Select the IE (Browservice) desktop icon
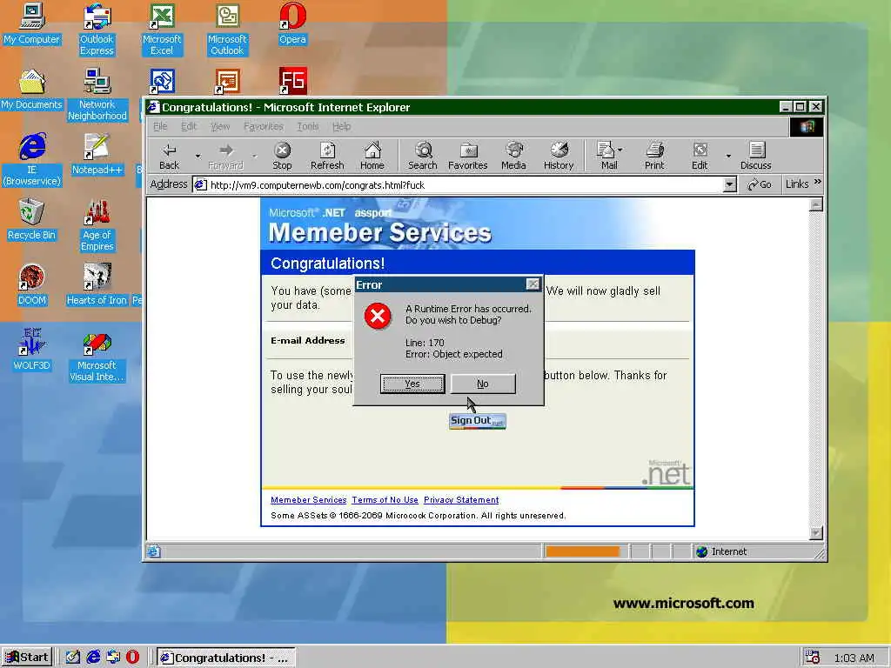Viewport: 891px width, 668px height. pyautogui.click(x=32, y=160)
